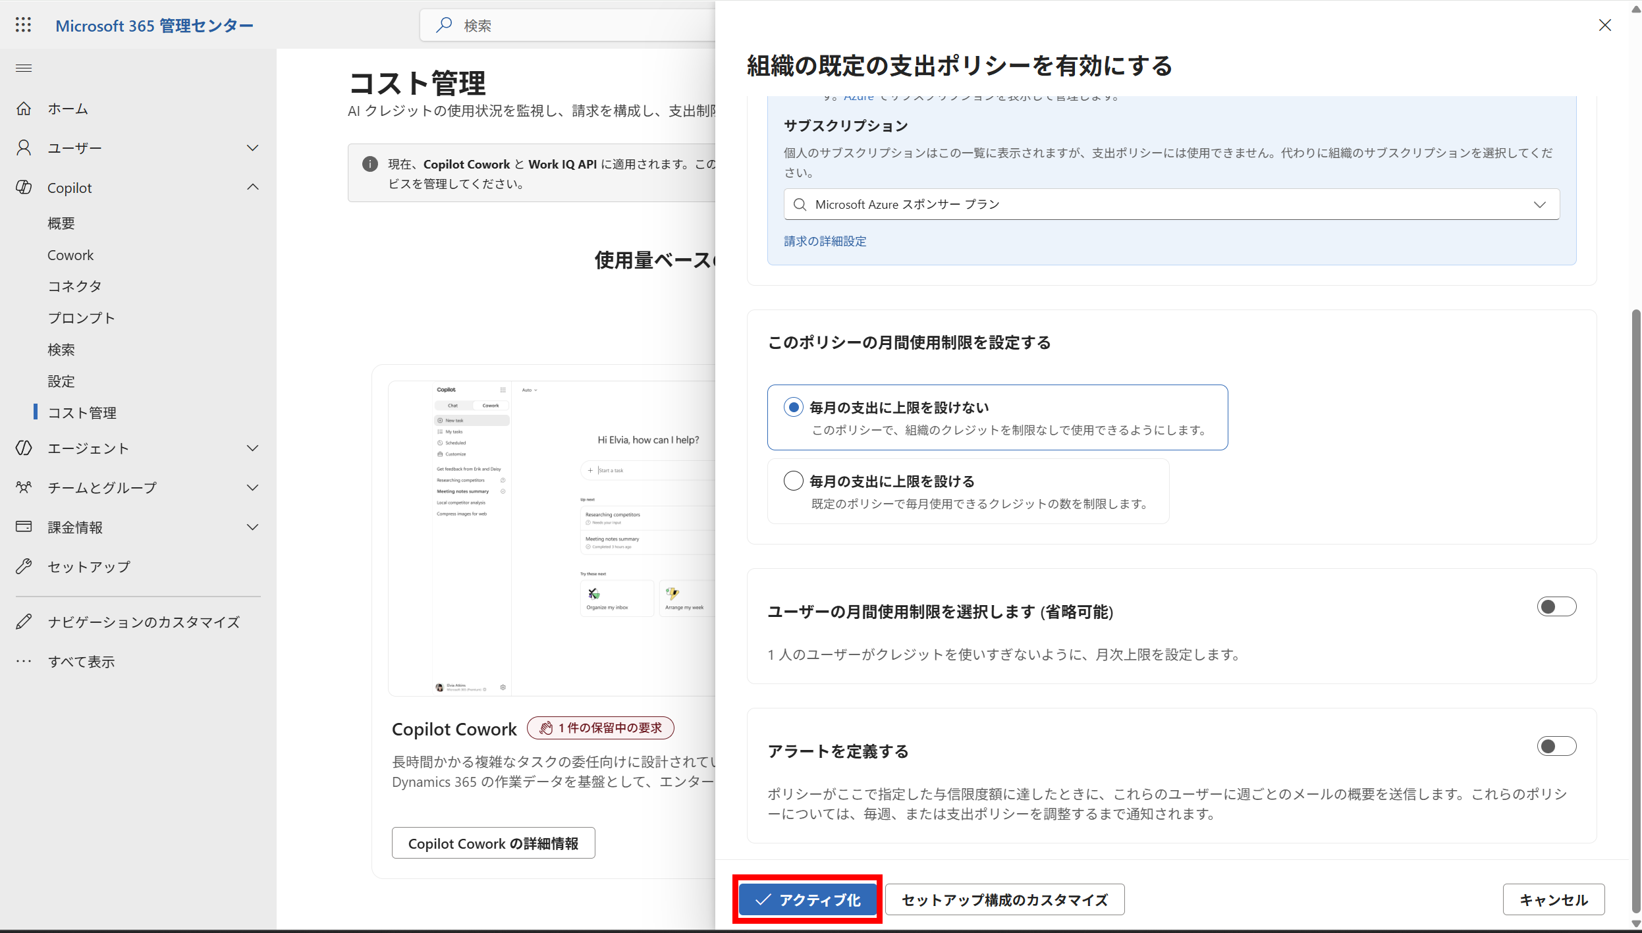Click the Teams and groups (チームとグループ) icon
The height and width of the screenshot is (933, 1642).
24,487
